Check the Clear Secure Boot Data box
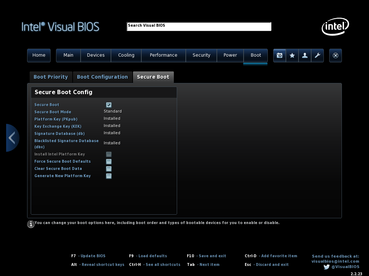The image size is (369, 276). (109, 169)
